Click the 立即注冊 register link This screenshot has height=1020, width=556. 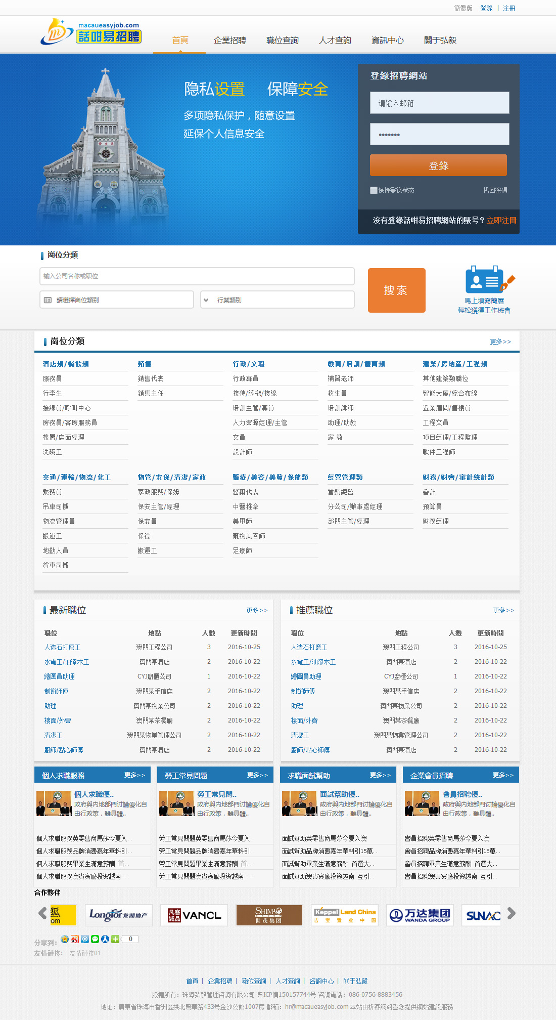(501, 220)
